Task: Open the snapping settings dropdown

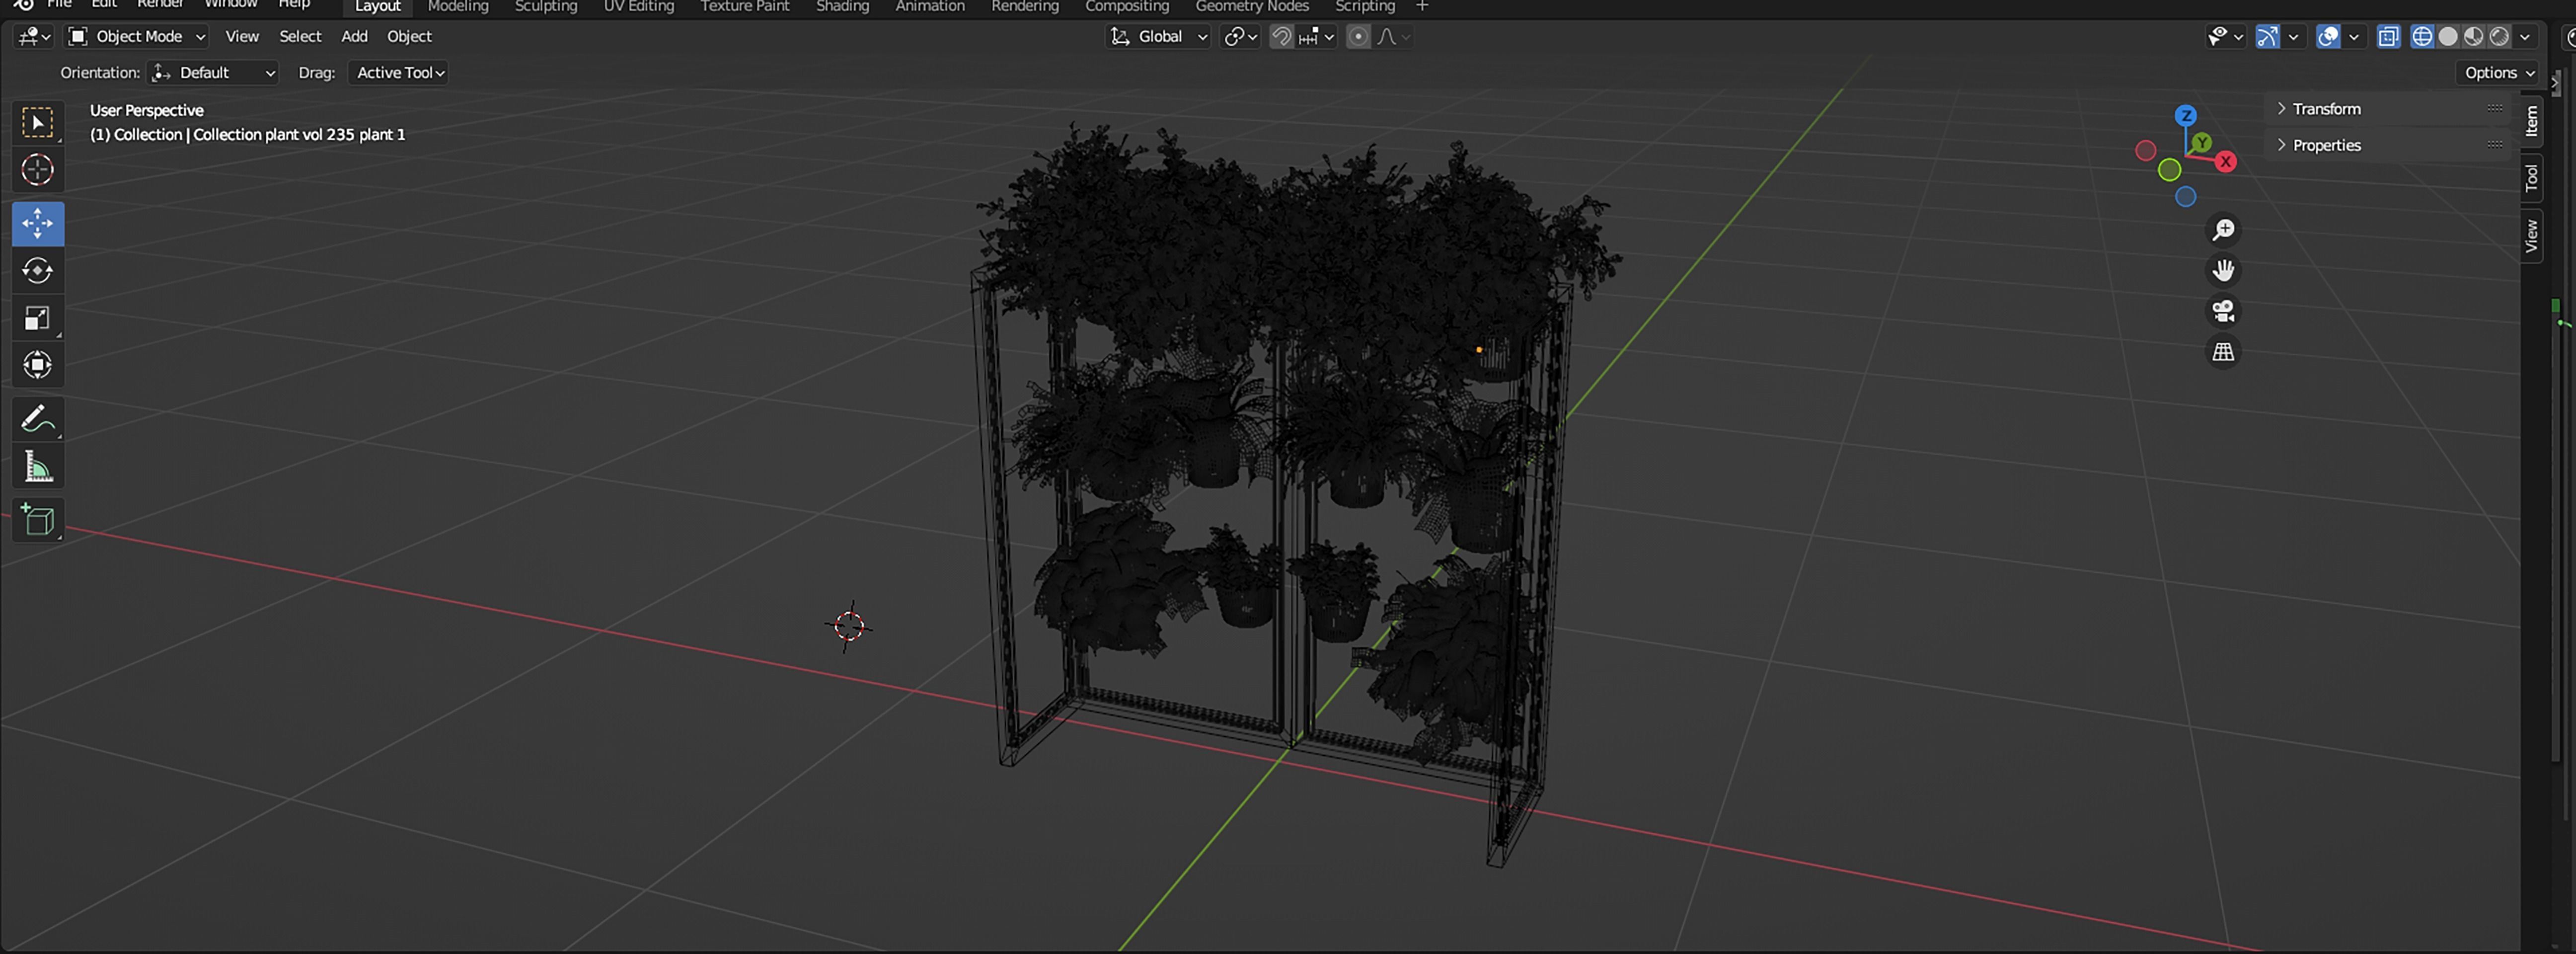Action: point(1317,37)
